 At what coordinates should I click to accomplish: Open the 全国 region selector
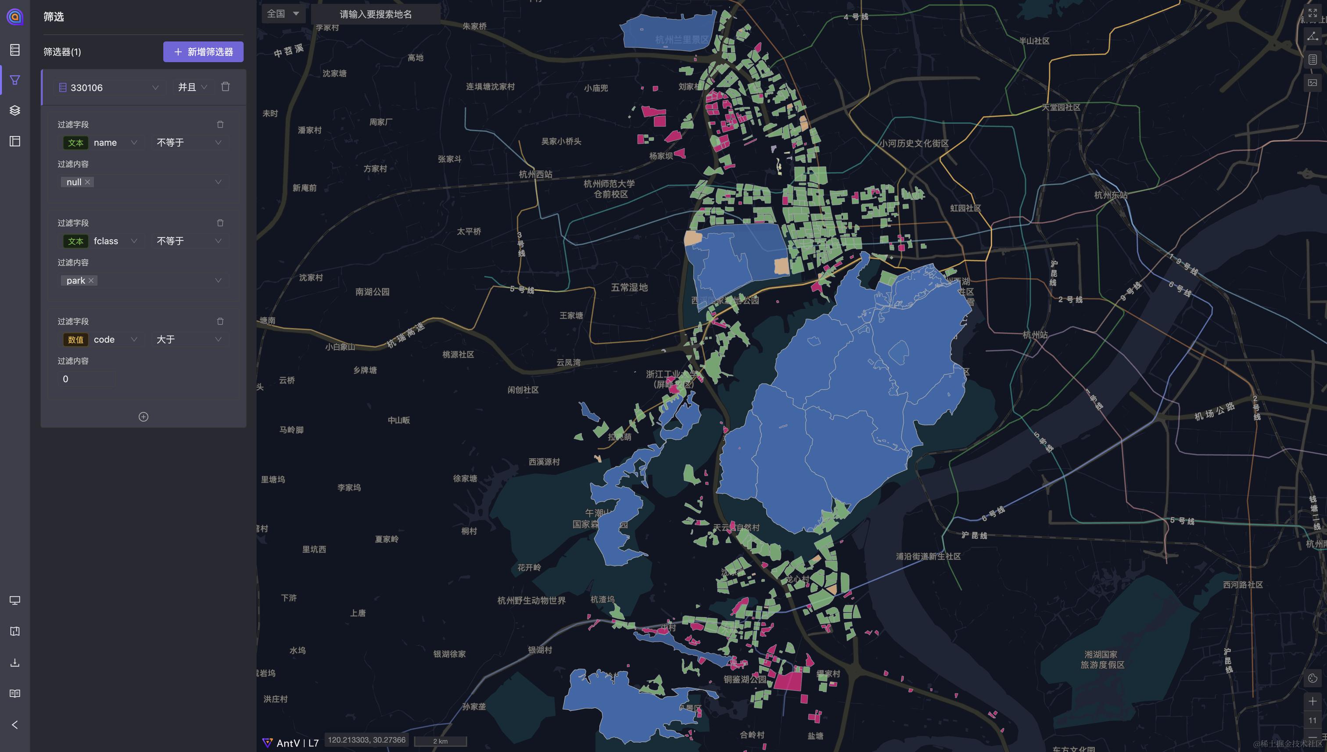(283, 14)
